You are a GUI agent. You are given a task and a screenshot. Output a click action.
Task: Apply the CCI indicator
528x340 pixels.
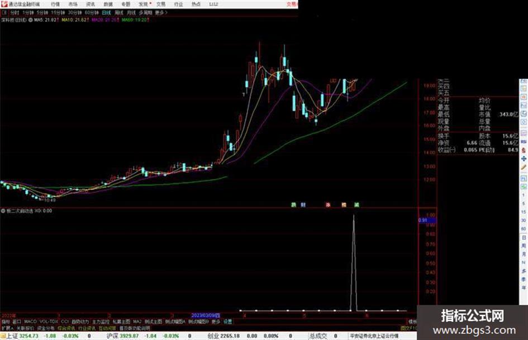[x=65, y=322]
